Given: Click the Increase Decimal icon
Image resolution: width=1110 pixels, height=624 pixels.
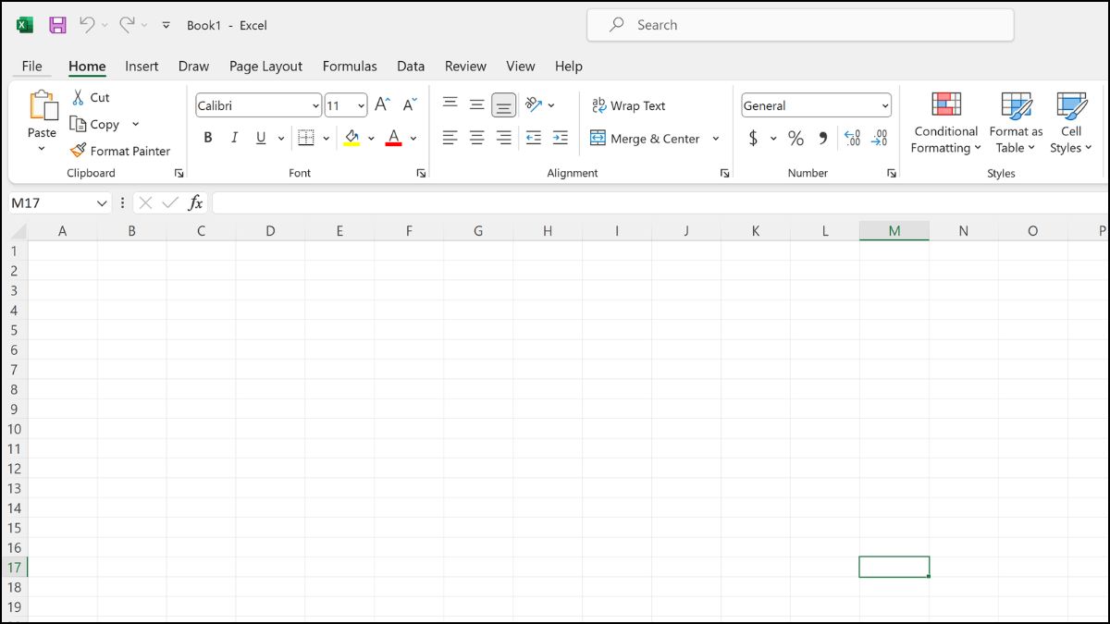Looking at the screenshot, I should coord(853,138).
